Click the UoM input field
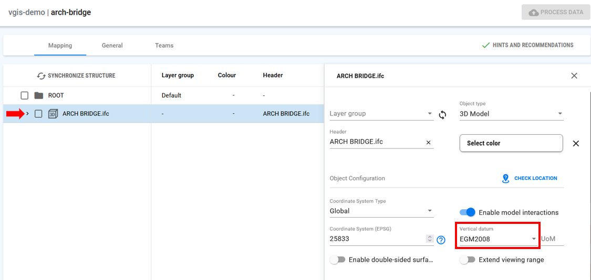Viewport: 591px width, 280px height. click(552, 239)
